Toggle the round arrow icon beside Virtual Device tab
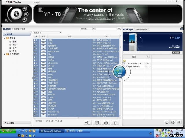185x138 pixels. [182, 29]
